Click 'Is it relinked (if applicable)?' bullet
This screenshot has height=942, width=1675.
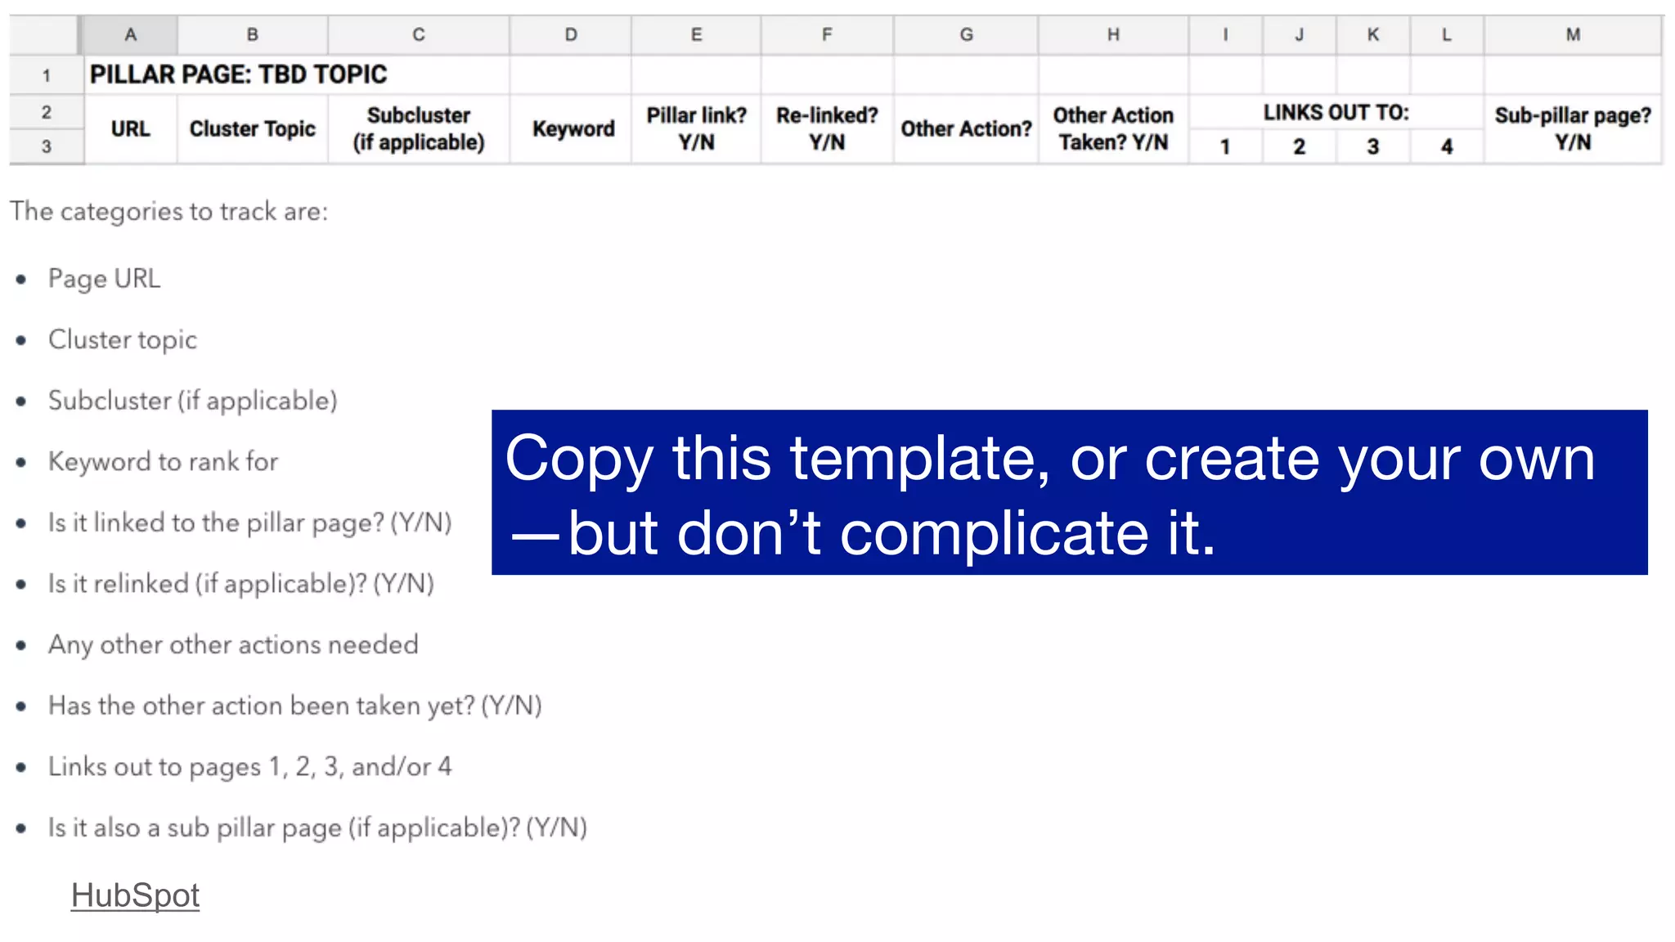[x=241, y=584]
